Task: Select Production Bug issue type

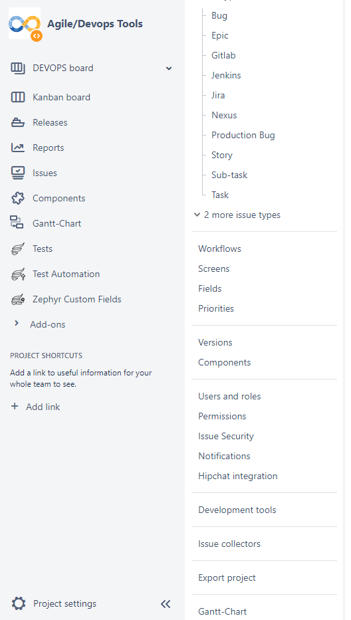Action: click(x=243, y=135)
